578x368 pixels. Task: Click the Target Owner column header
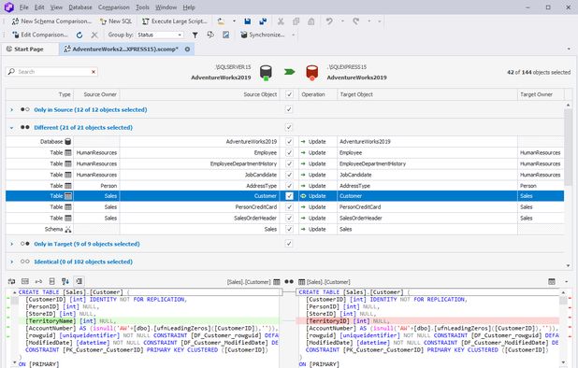(x=541, y=94)
